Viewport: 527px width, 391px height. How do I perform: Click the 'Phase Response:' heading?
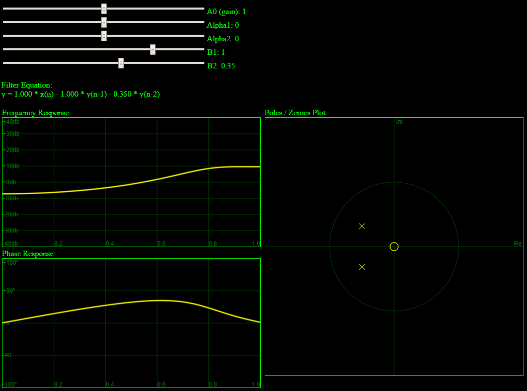click(29, 254)
